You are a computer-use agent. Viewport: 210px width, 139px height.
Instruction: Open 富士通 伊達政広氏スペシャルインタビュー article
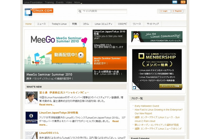click(64, 93)
